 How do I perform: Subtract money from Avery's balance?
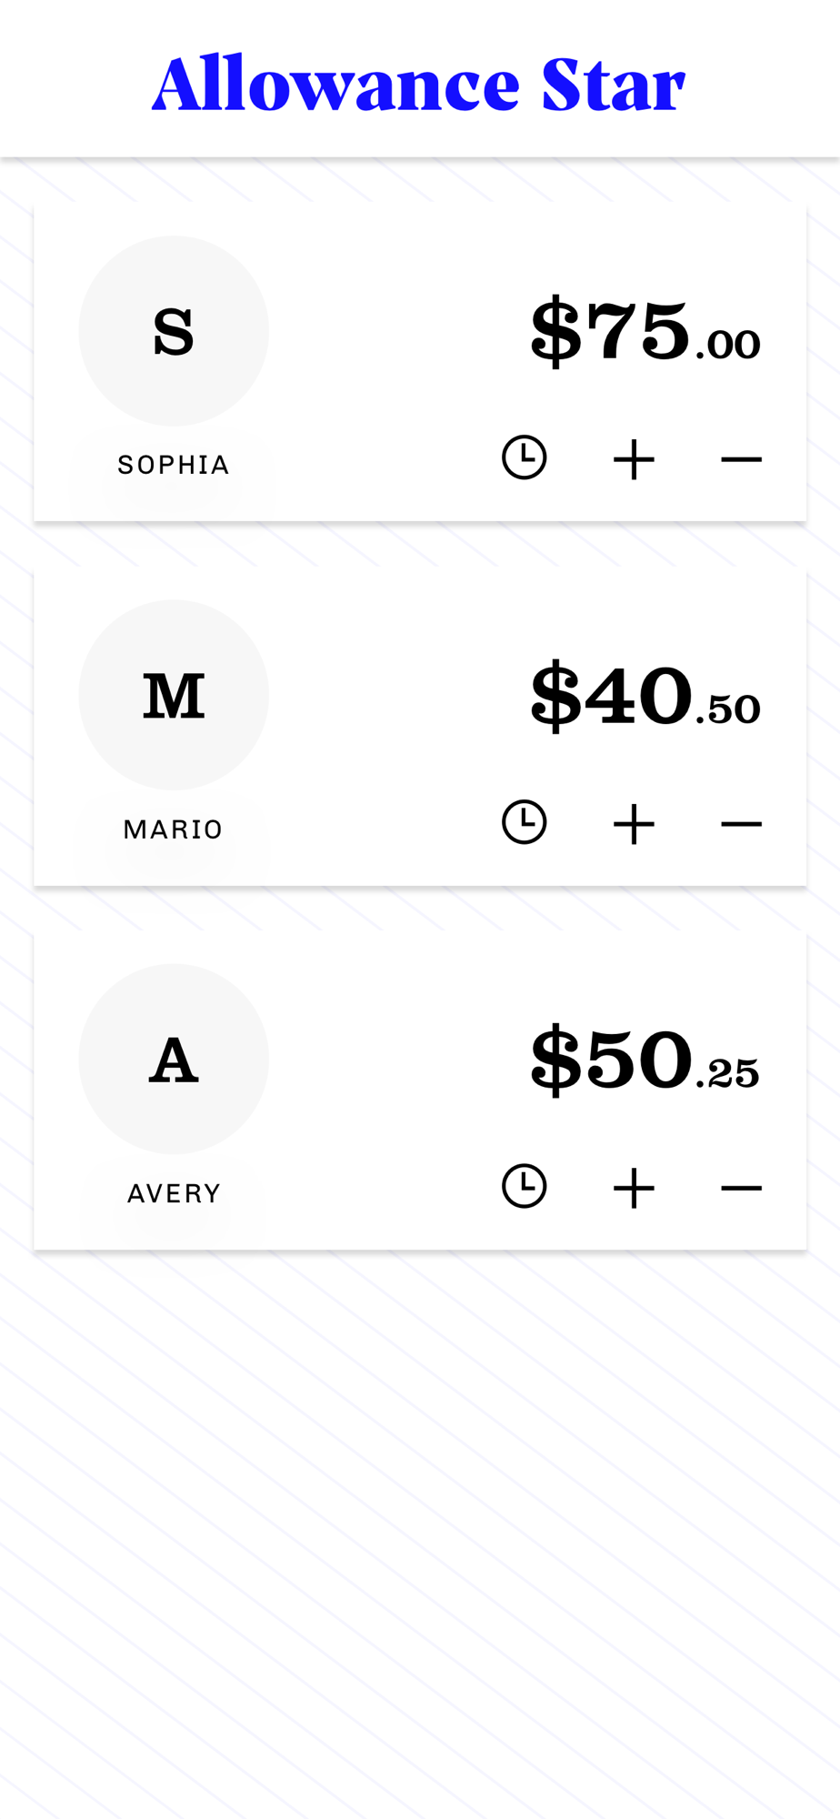click(x=741, y=1188)
